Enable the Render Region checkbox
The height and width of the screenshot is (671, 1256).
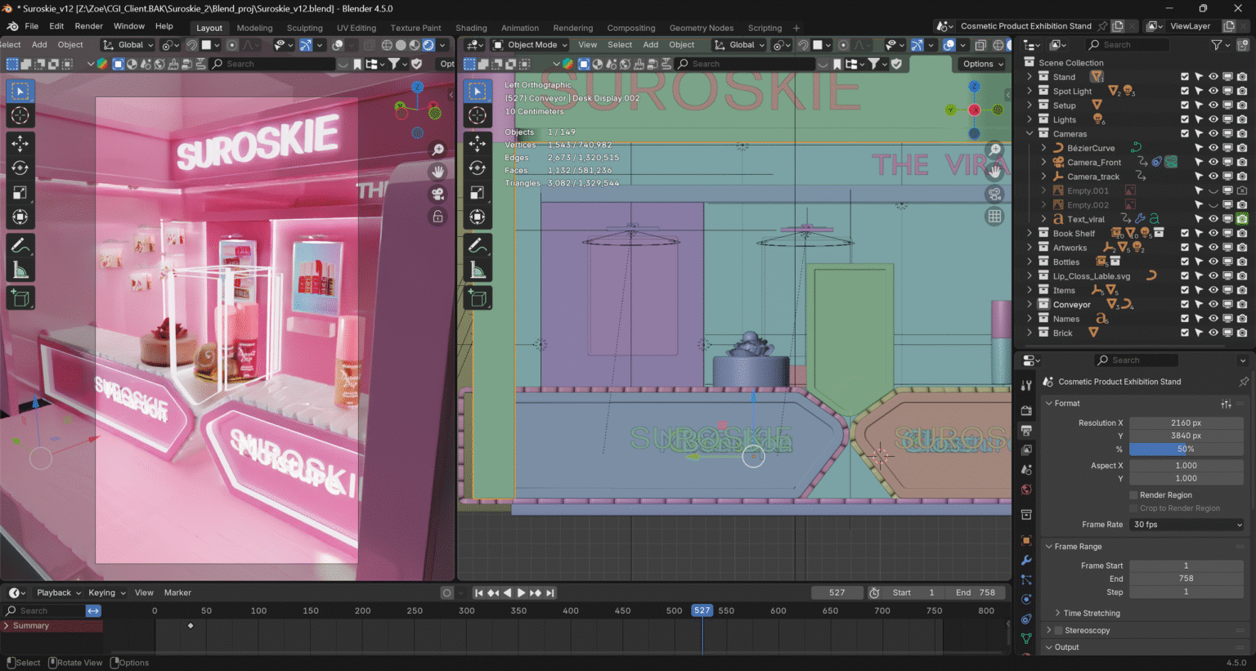[1133, 495]
